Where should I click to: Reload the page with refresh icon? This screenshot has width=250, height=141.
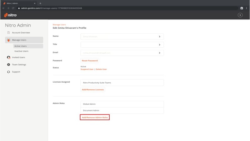coord(13,8)
